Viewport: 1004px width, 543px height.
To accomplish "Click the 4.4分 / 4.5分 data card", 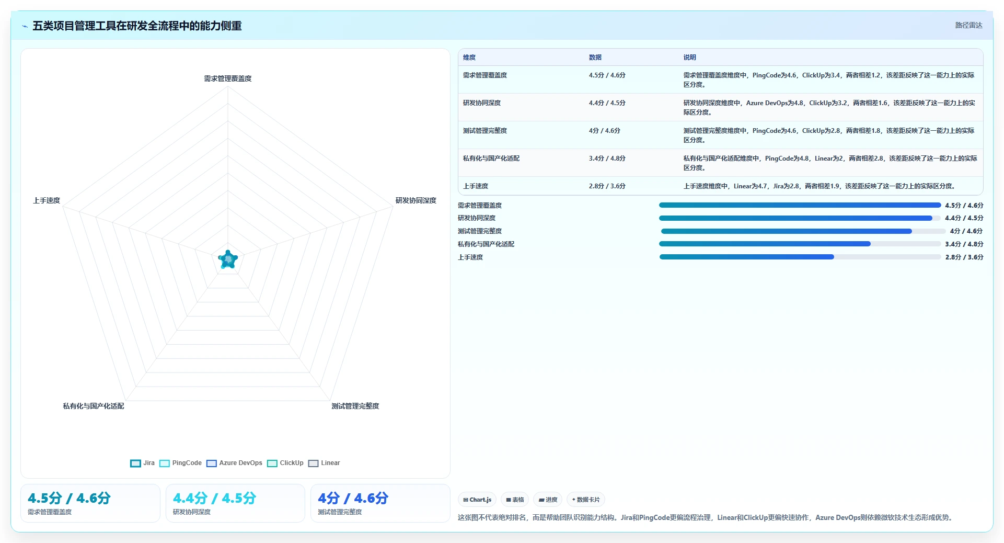I will click(235, 503).
